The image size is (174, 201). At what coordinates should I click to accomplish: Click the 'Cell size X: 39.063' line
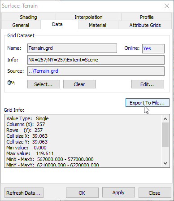pos(27,136)
